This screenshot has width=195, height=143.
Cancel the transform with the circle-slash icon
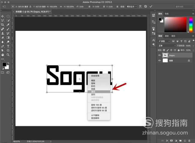tap(145, 7)
